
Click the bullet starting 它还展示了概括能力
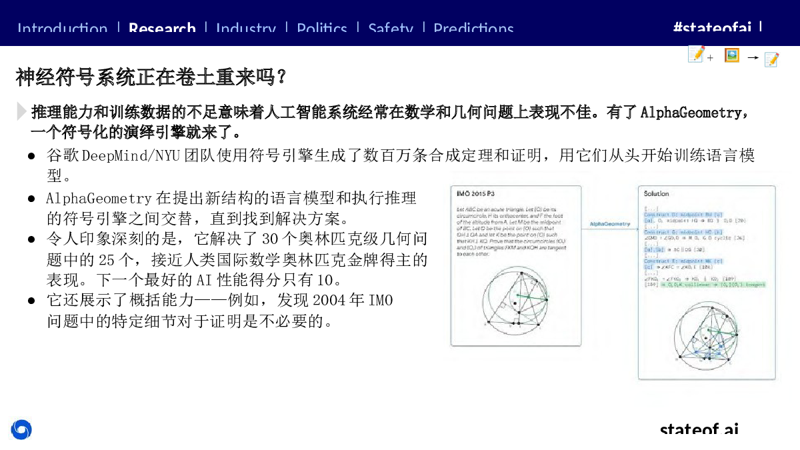(219, 311)
